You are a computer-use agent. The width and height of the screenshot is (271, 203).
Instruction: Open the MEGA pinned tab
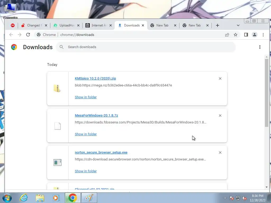pyautogui.click(x=13, y=25)
